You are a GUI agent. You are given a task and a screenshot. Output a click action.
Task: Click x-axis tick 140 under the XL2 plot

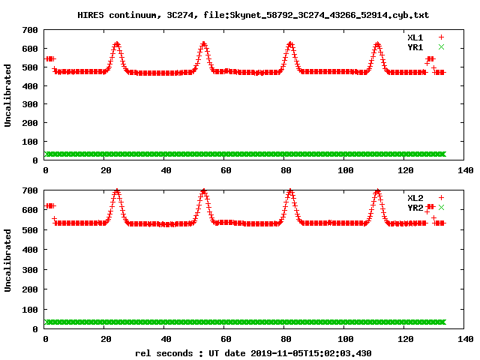pyautogui.click(x=466, y=339)
